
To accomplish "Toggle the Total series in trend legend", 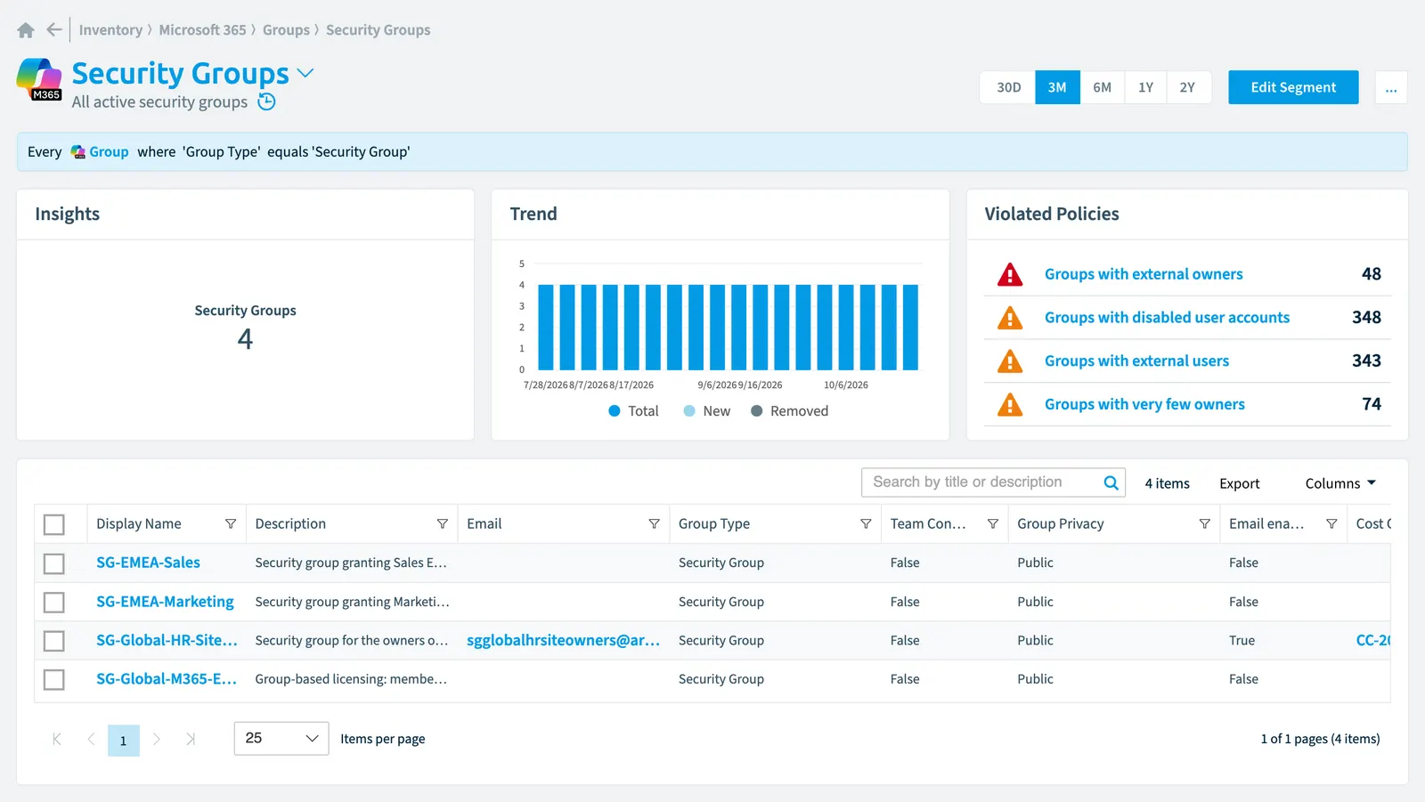I will (633, 411).
